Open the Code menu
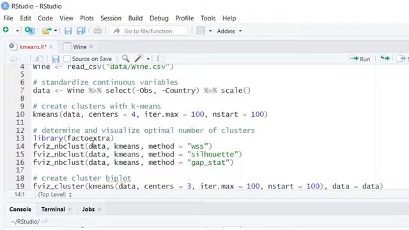This screenshot has width=409, height=230. pos(45,19)
